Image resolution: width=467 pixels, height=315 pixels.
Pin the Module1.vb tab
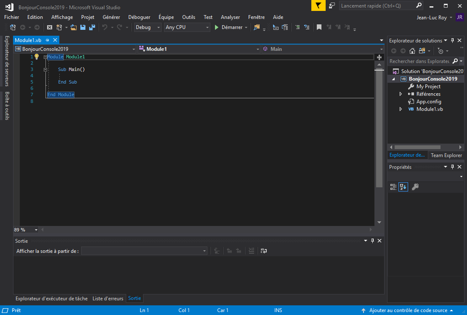point(48,40)
